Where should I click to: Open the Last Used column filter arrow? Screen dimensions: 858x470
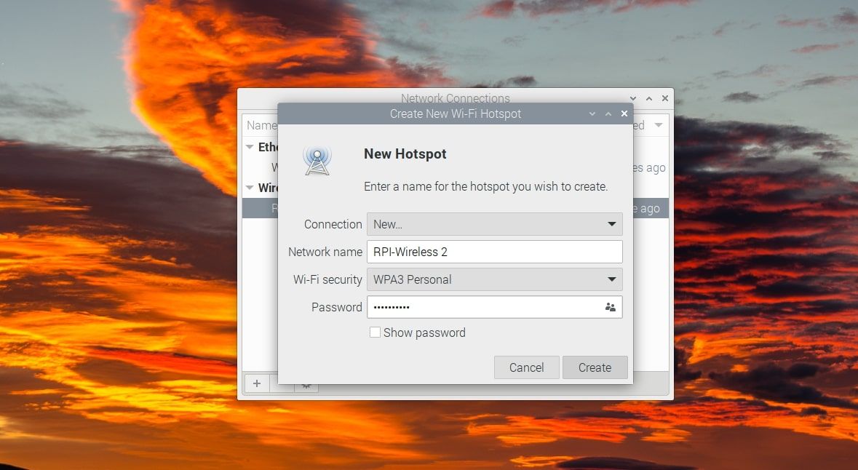pos(659,124)
